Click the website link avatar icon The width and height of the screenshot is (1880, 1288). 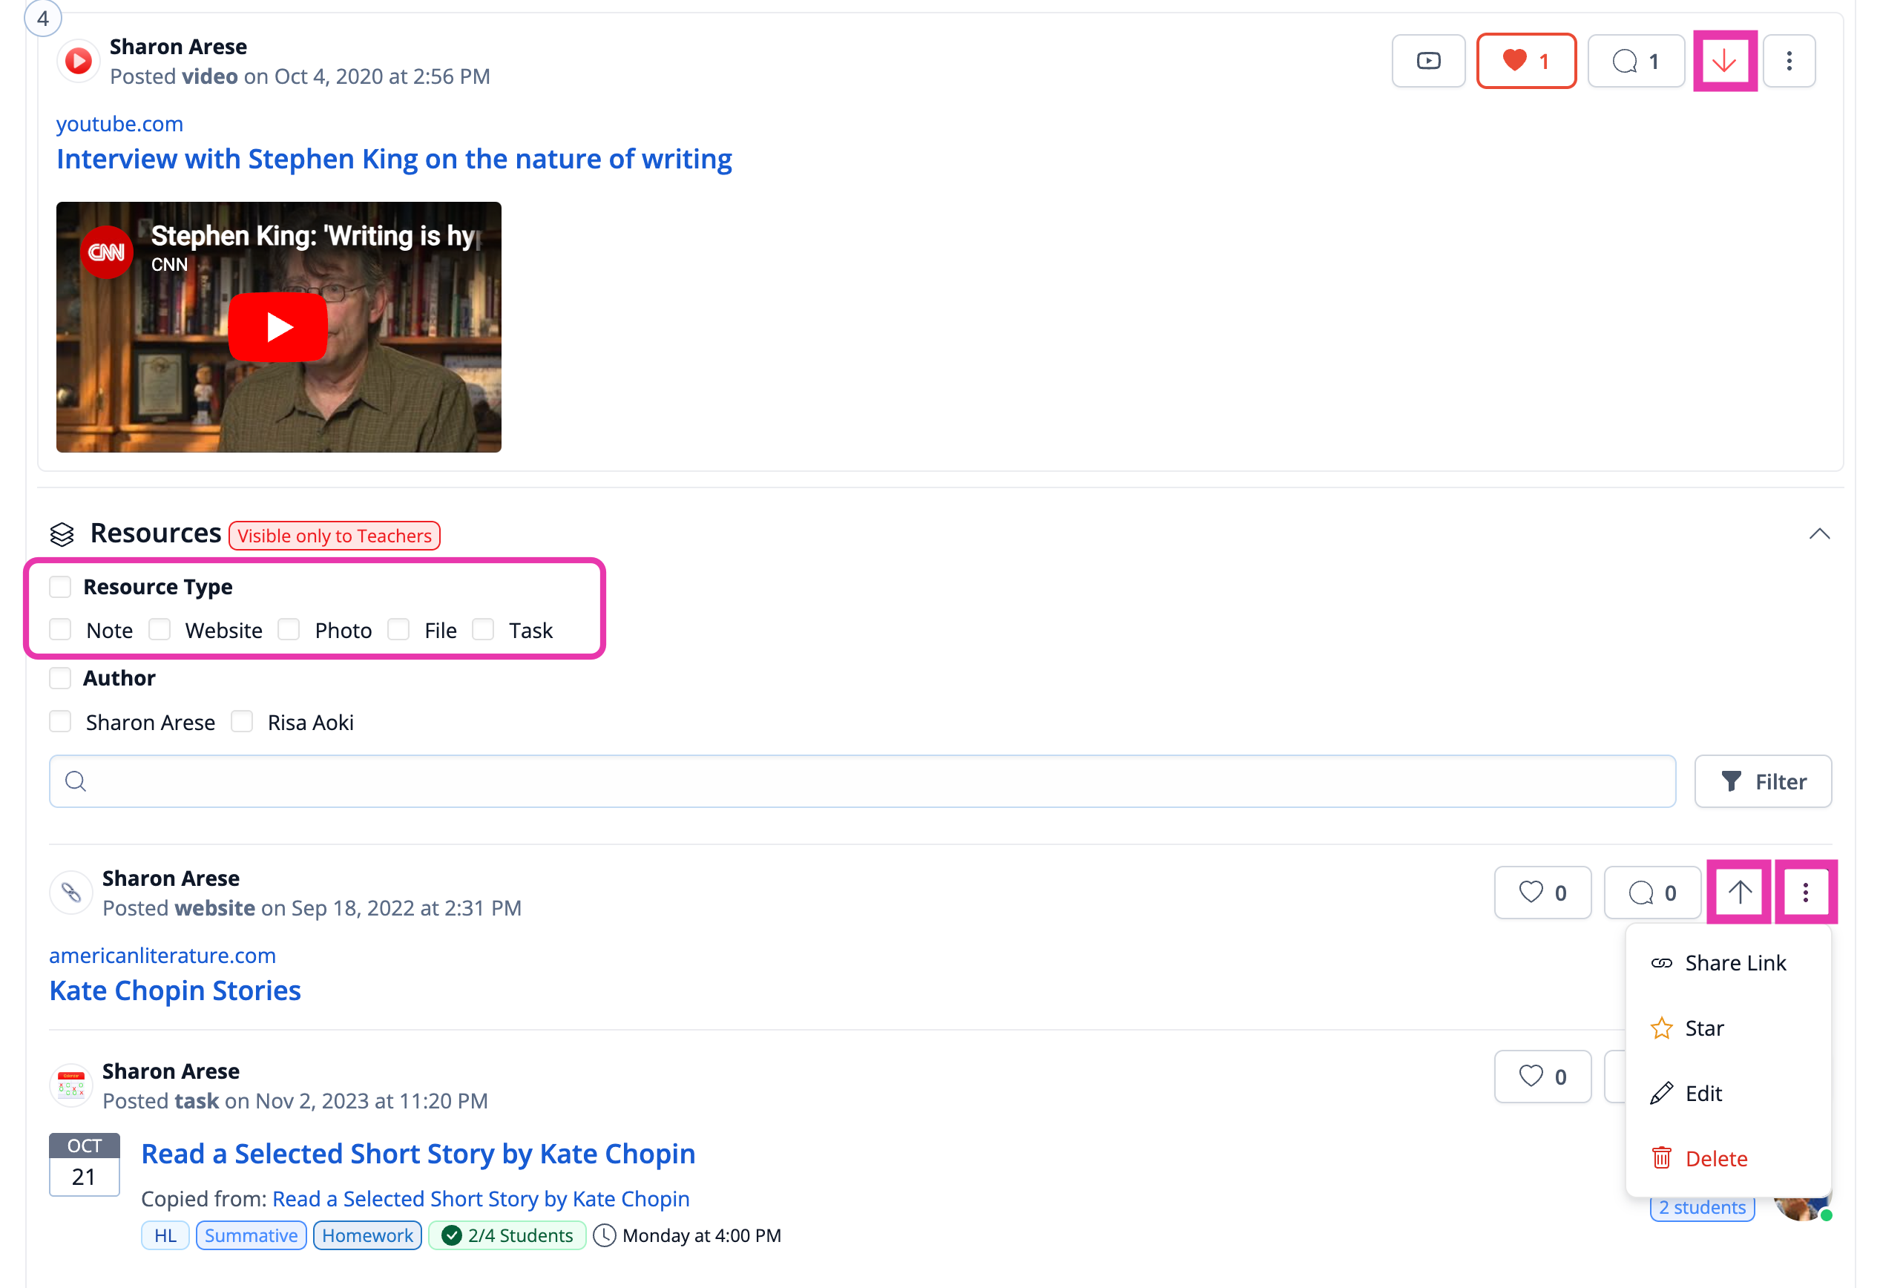point(71,893)
